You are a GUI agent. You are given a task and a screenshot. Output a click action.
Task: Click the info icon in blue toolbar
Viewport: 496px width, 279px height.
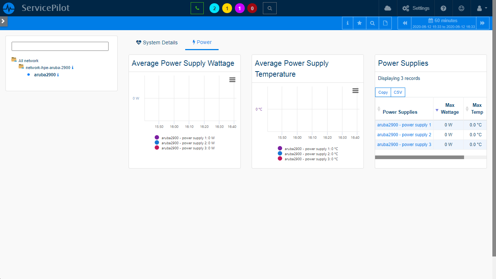point(347,23)
